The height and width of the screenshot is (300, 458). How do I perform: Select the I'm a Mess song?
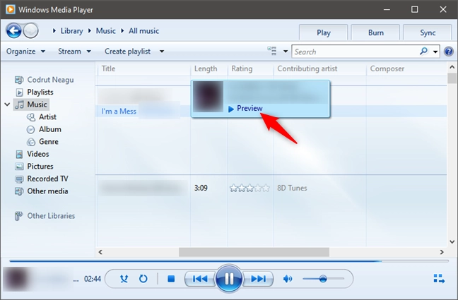click(x=119, y=112)
